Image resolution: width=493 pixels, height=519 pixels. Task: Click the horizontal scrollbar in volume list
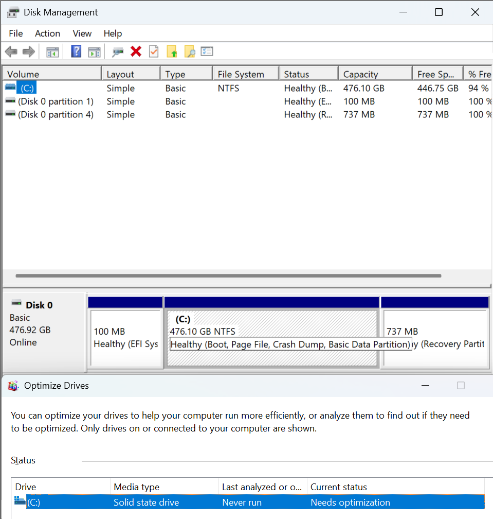pos(228,276)
